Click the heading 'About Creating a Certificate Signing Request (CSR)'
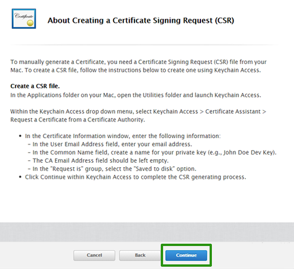 141,20
